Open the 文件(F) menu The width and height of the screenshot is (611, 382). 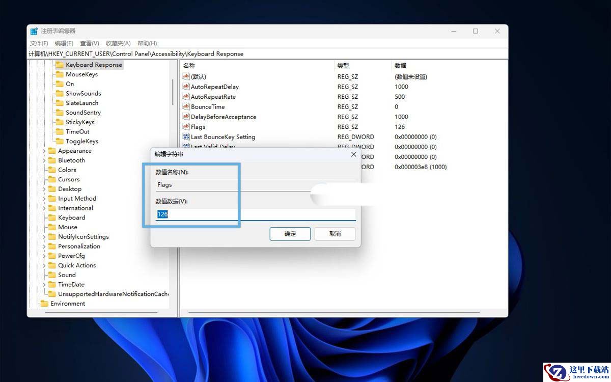click(39, 43)
